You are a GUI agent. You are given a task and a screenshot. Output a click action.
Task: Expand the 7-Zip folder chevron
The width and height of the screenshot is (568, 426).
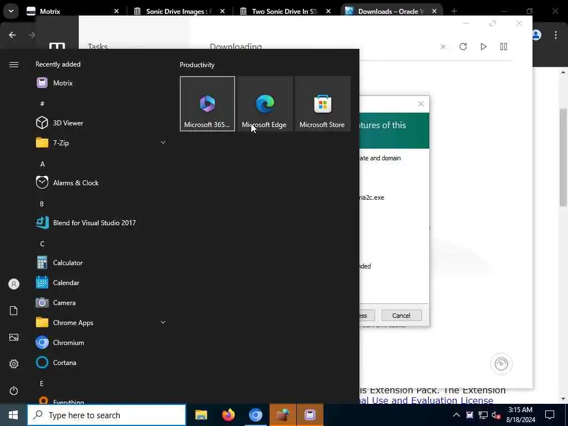coord(163,143)
